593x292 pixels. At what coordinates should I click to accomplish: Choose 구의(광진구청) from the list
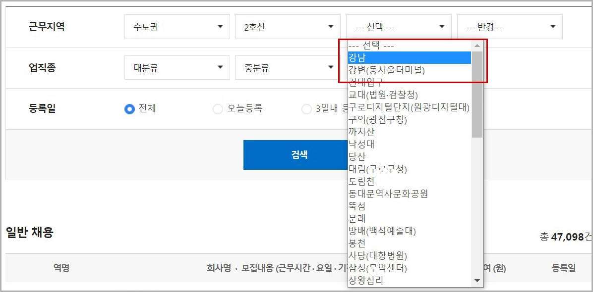coord(410,120)
